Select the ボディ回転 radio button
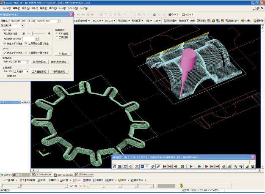This screenshot has height=194, width=265. pyautogui.click(x=57, y=33)
